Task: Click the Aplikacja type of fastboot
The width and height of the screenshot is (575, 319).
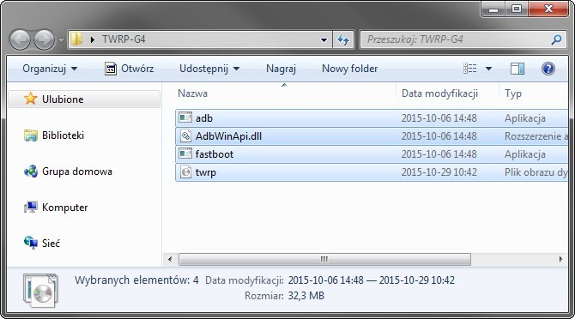Action: coord(524,154)
